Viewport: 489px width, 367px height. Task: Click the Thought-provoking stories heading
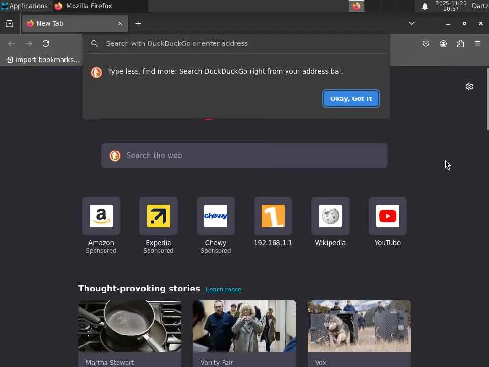point(139,288)
